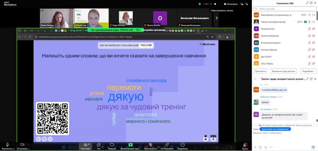Image resolution: width=318 pixels, height=151 pixels.
Task: Open the View Options (Настройки просмотра) menu
Action: (154, 30)
